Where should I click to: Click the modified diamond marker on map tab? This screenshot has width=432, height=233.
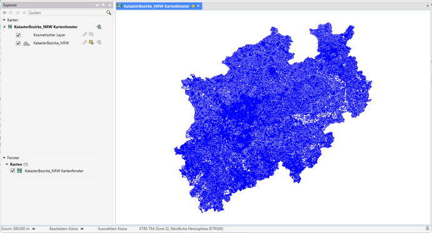pos(193,6)
